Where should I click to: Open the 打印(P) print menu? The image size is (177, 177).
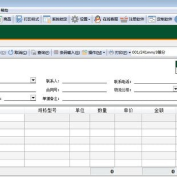click(120, 53)
